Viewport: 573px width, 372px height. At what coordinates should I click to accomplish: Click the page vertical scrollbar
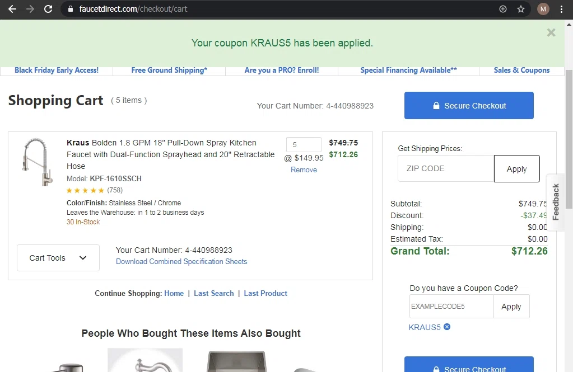pyautogui.click(x=569, y=139)
